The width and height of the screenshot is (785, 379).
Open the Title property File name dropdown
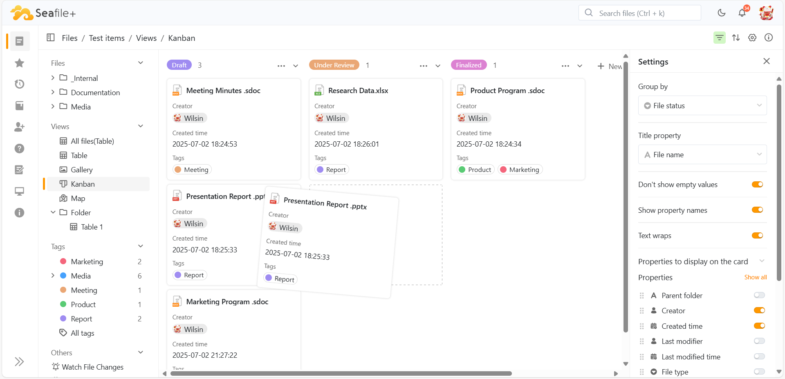tap(702, 155)
